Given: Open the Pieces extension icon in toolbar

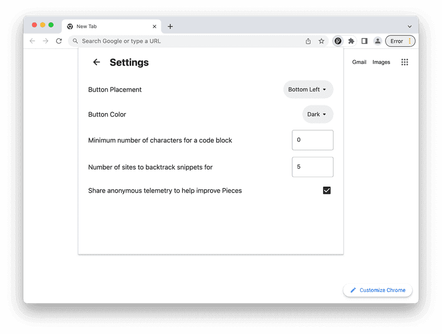Looking at the screenshot, I should click(x=338, y=41).
